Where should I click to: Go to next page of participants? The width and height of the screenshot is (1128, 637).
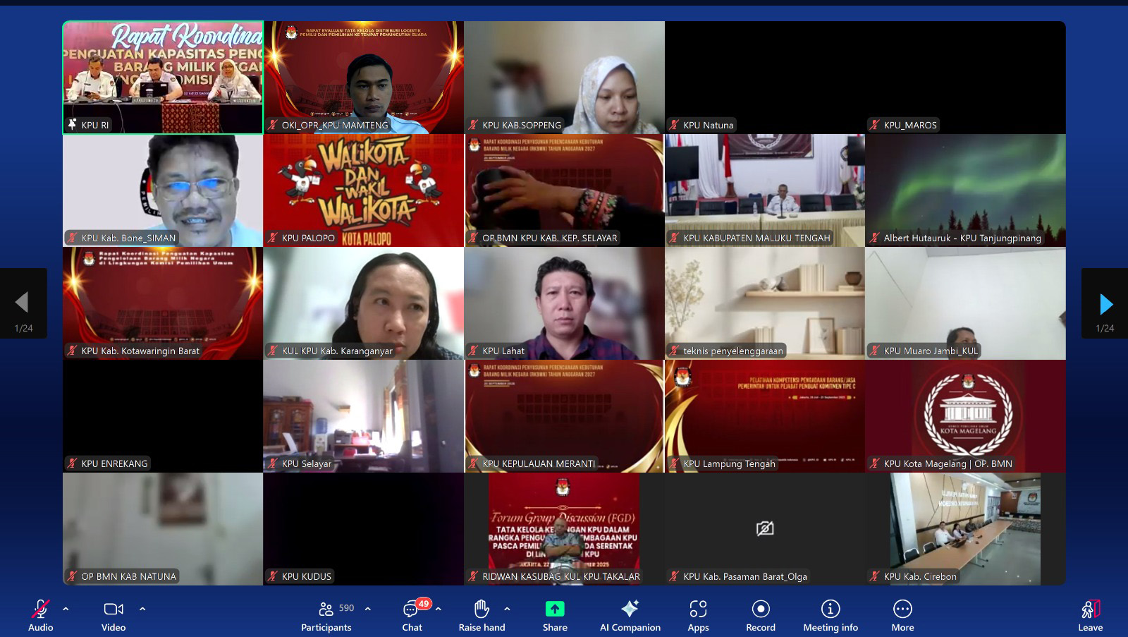(1105, 304)
